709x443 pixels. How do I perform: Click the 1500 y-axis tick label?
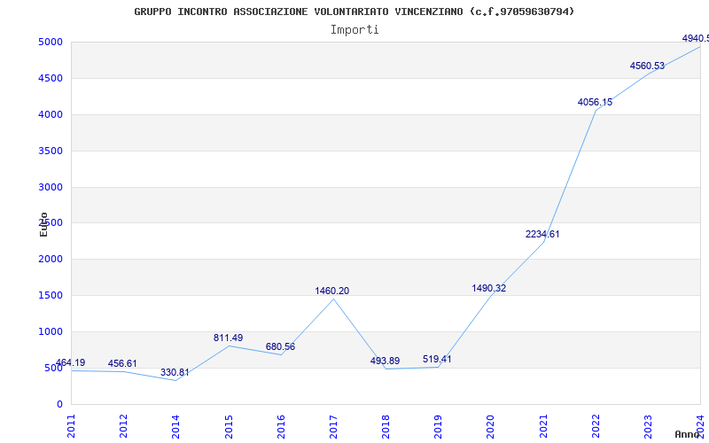[x=51, y=295]
